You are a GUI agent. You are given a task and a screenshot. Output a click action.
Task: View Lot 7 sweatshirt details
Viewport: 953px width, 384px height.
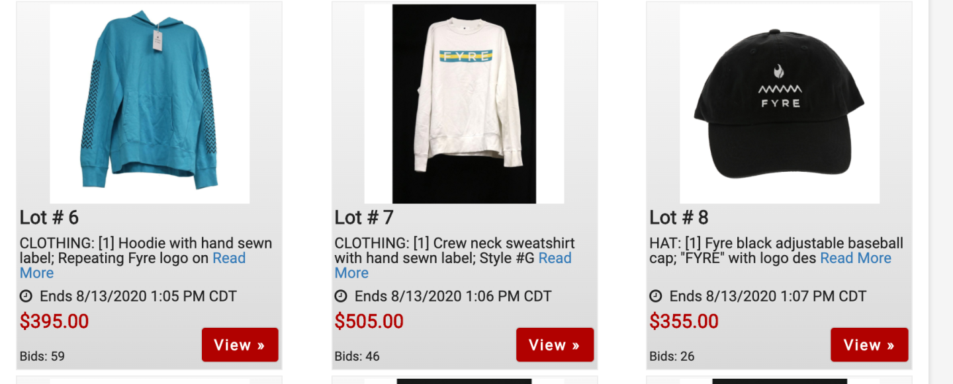(555, 345)
